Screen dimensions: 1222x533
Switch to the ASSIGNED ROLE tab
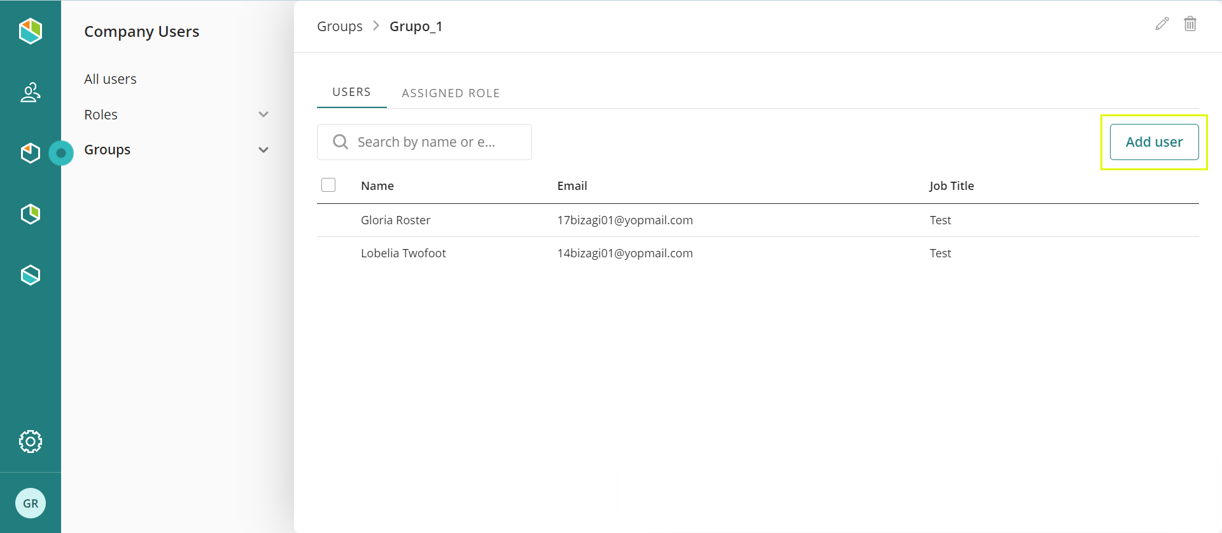pyautogui.click(x=451, y=93)
